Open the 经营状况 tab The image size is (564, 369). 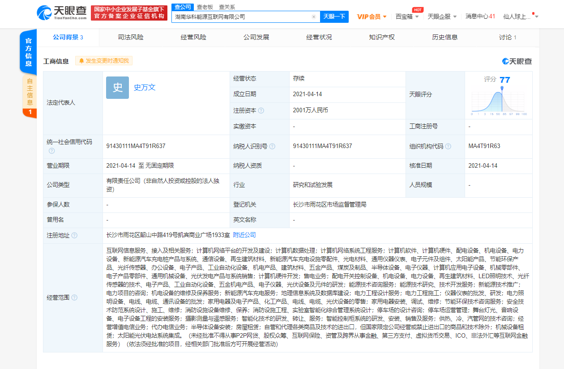(319, 37)
